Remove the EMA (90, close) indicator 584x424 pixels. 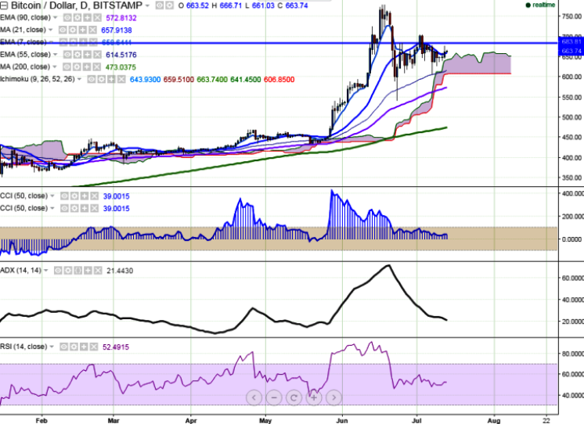point(97,18)
